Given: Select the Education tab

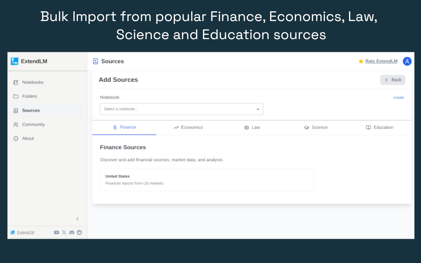Looking at the screenshot, I should point(380,128).
